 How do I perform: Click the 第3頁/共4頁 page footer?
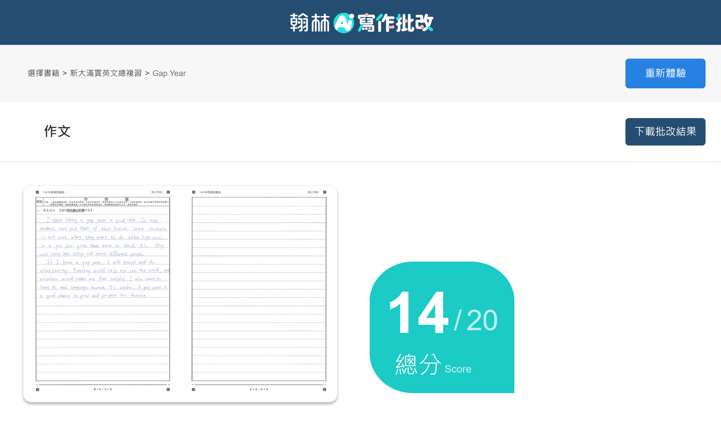click(x=103, y=389)
